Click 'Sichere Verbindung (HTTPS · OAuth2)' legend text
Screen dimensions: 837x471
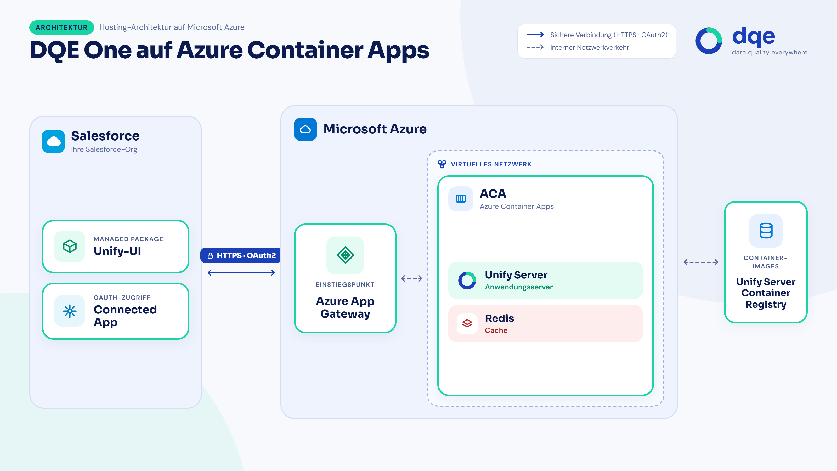click(609, 35)
